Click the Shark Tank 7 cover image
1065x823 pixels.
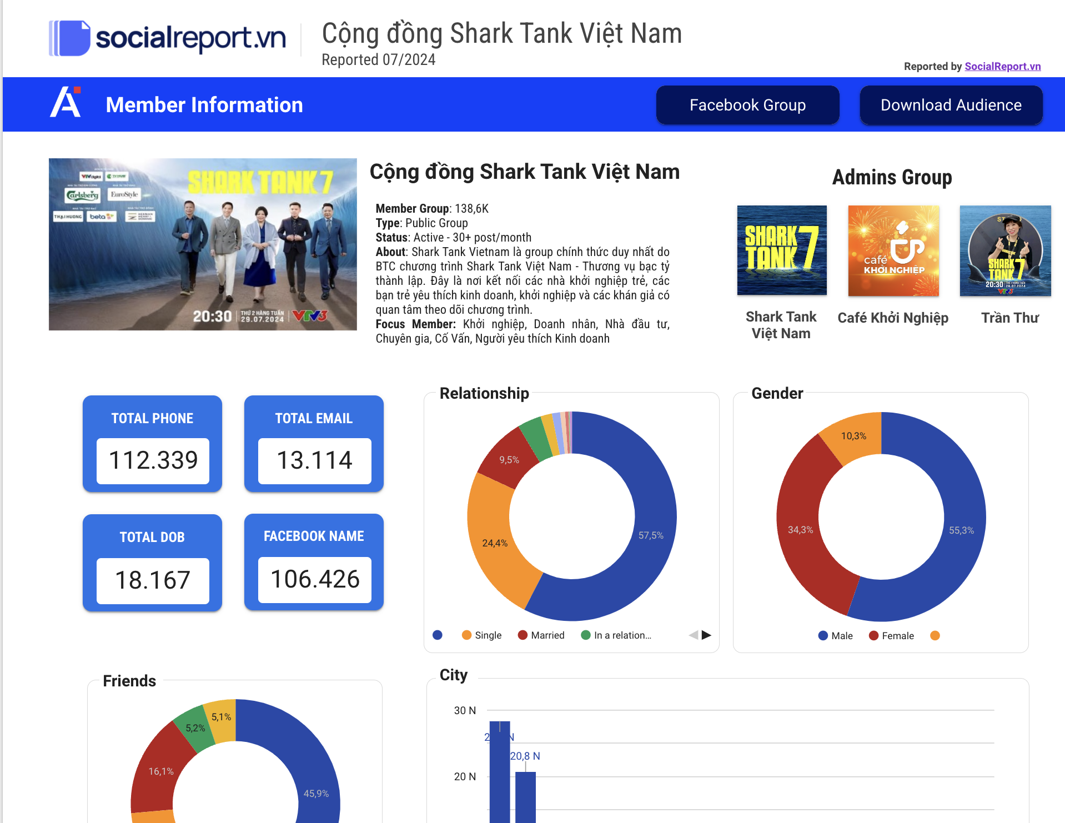point(203,244)
